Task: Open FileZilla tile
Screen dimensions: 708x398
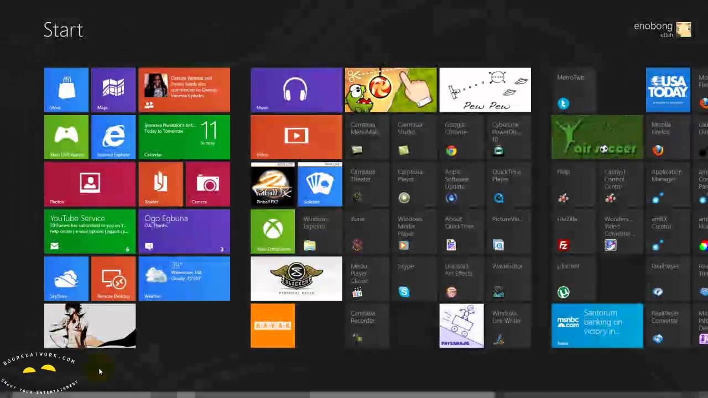Action: [574, 232]
